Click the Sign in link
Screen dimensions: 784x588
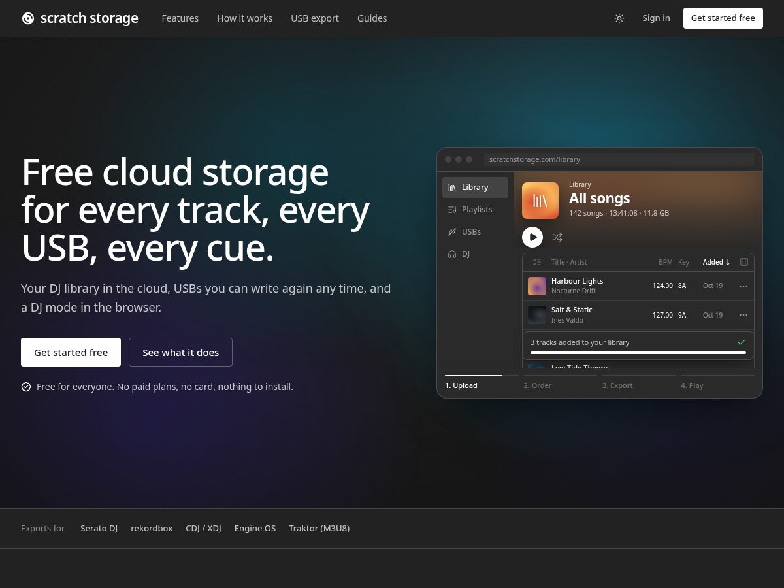(x=656, y=18)
